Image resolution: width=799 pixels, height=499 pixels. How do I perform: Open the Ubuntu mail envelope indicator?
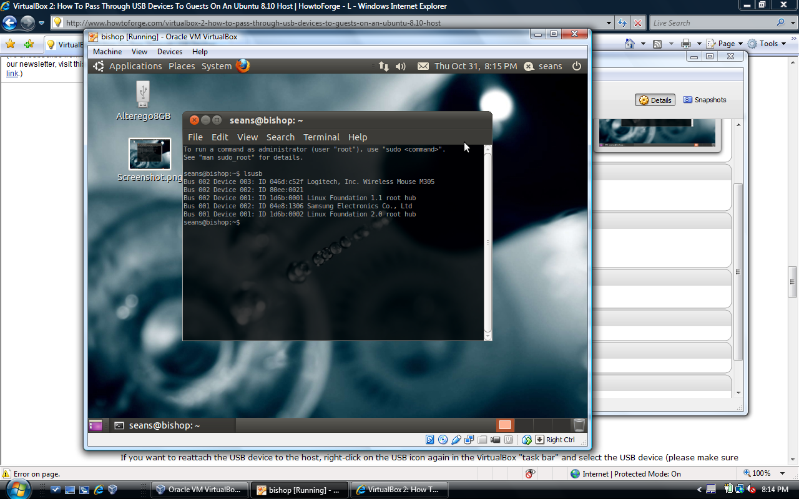click(x=423, y=66)
